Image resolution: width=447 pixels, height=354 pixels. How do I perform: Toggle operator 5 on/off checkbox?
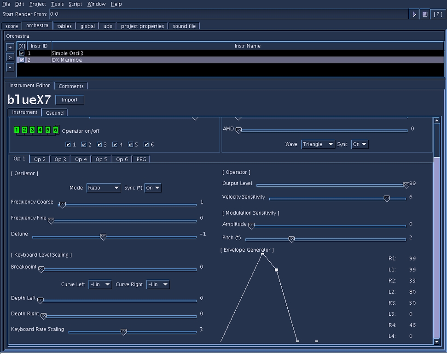pos(130,145)
